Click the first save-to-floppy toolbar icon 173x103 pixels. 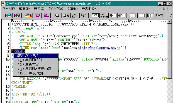pyautogui.click(x=8, y=15)
